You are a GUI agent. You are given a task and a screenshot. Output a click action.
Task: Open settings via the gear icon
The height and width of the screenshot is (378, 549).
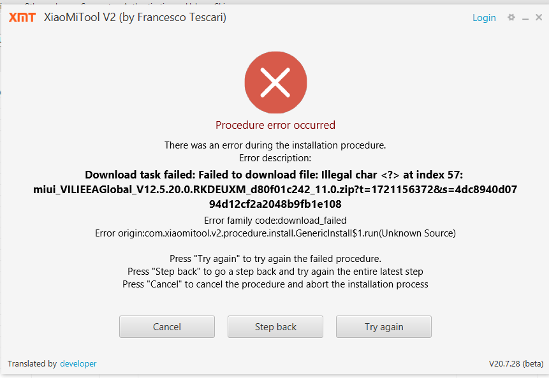click(x=511, y=18)
